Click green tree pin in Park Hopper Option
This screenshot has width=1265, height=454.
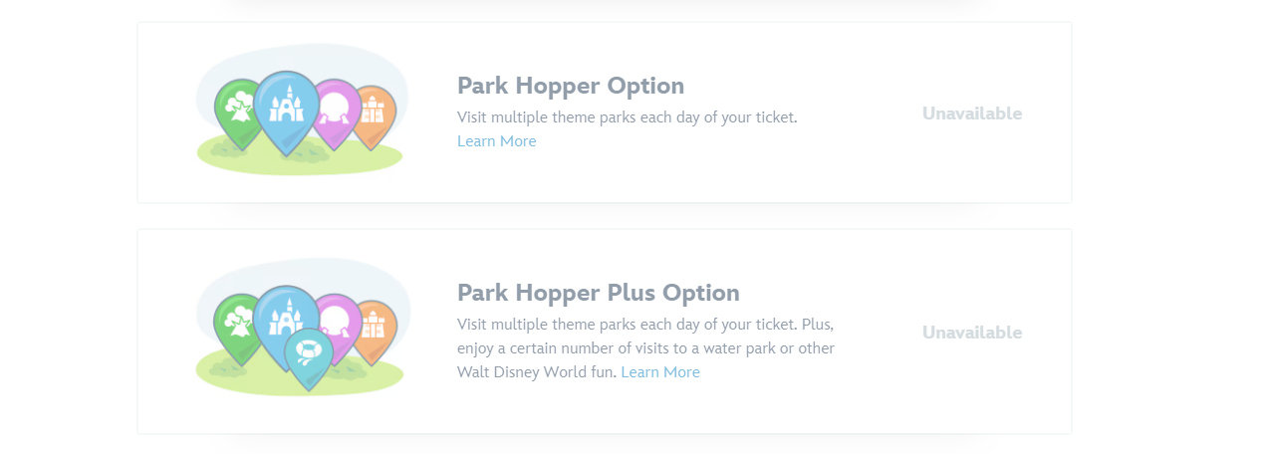tap(236, 108)
